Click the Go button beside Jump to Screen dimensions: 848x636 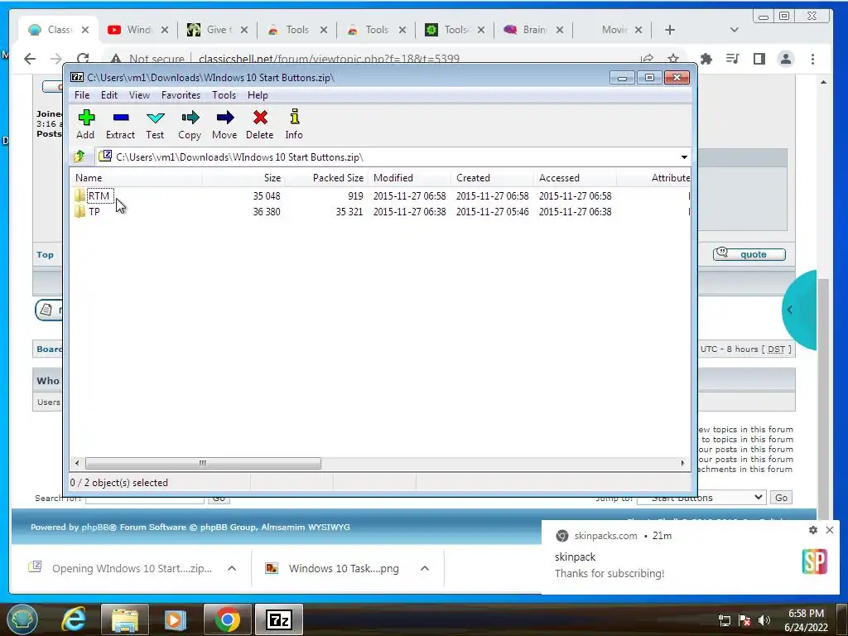[x=781, y=498]
